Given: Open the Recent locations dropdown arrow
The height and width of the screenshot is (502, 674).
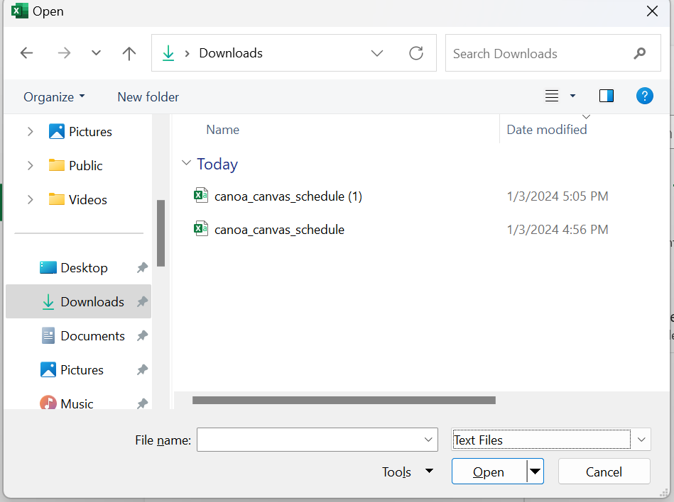Looking at the screenshot, I should coord(96,53).
